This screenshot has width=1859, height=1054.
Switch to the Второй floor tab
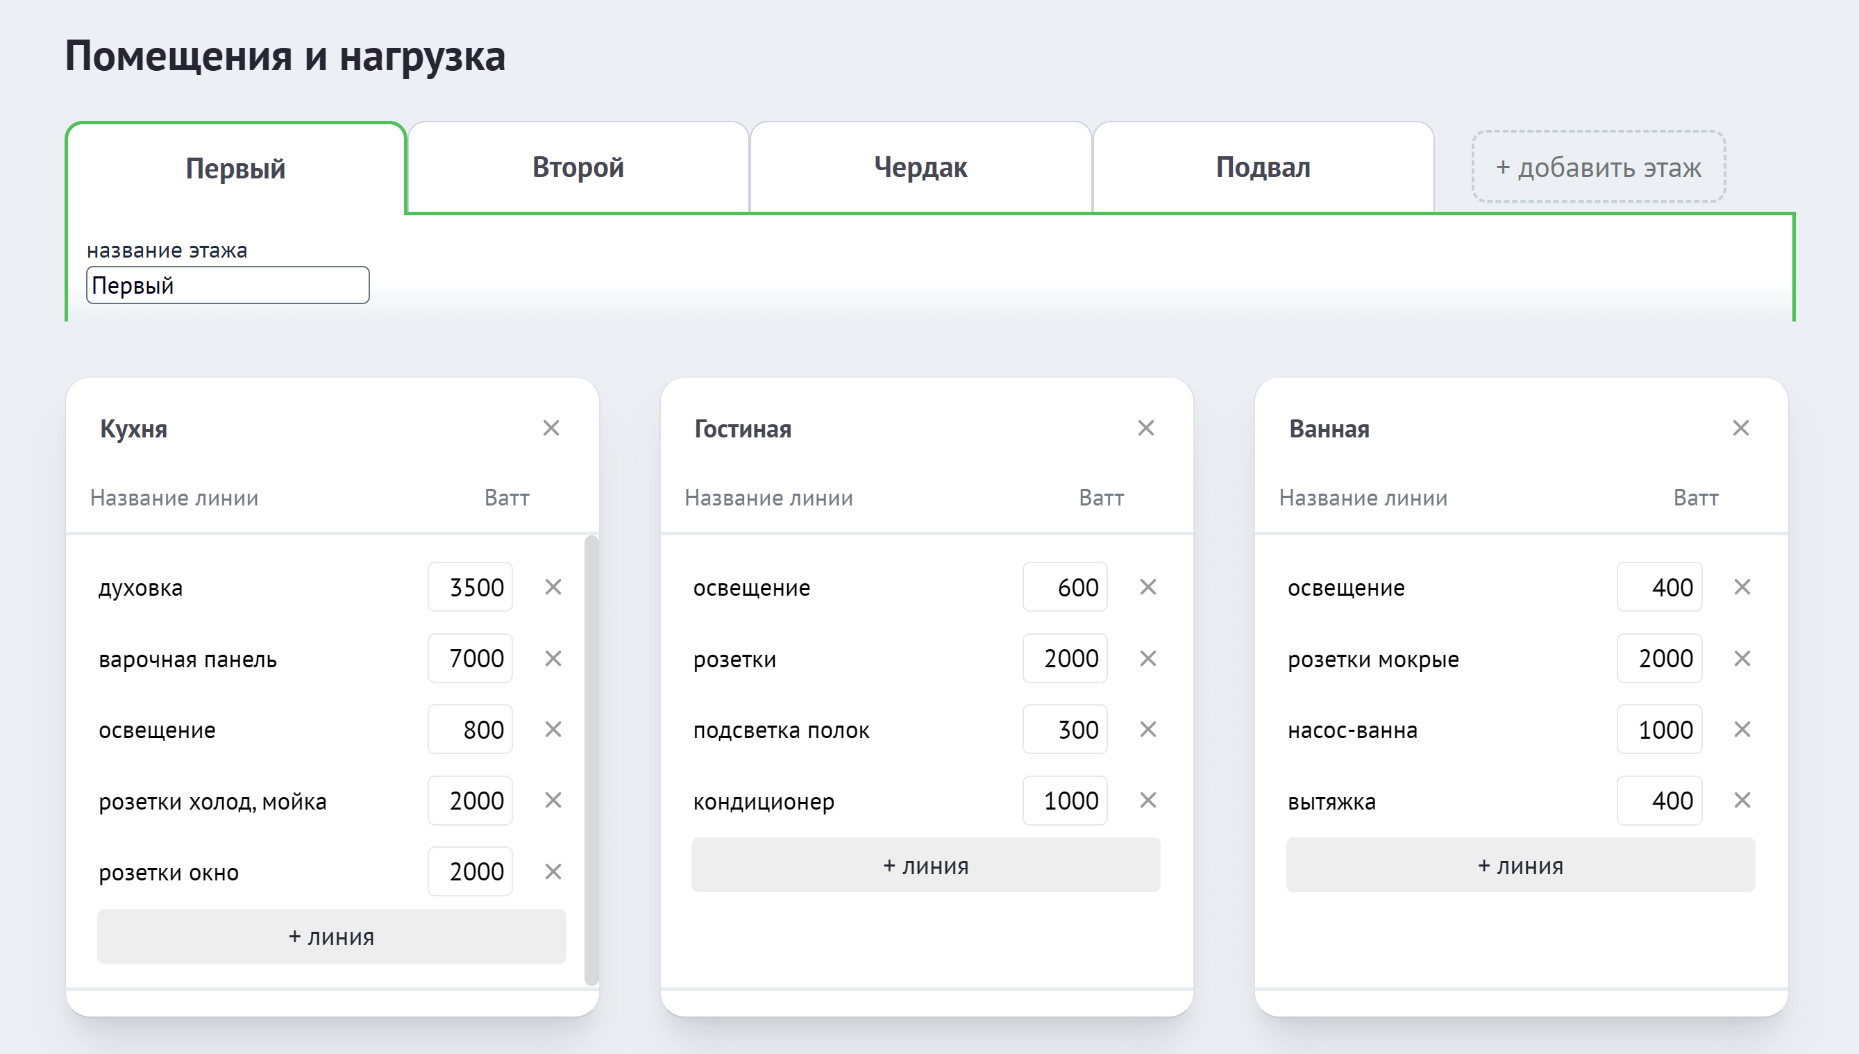[x=578, y=167]
